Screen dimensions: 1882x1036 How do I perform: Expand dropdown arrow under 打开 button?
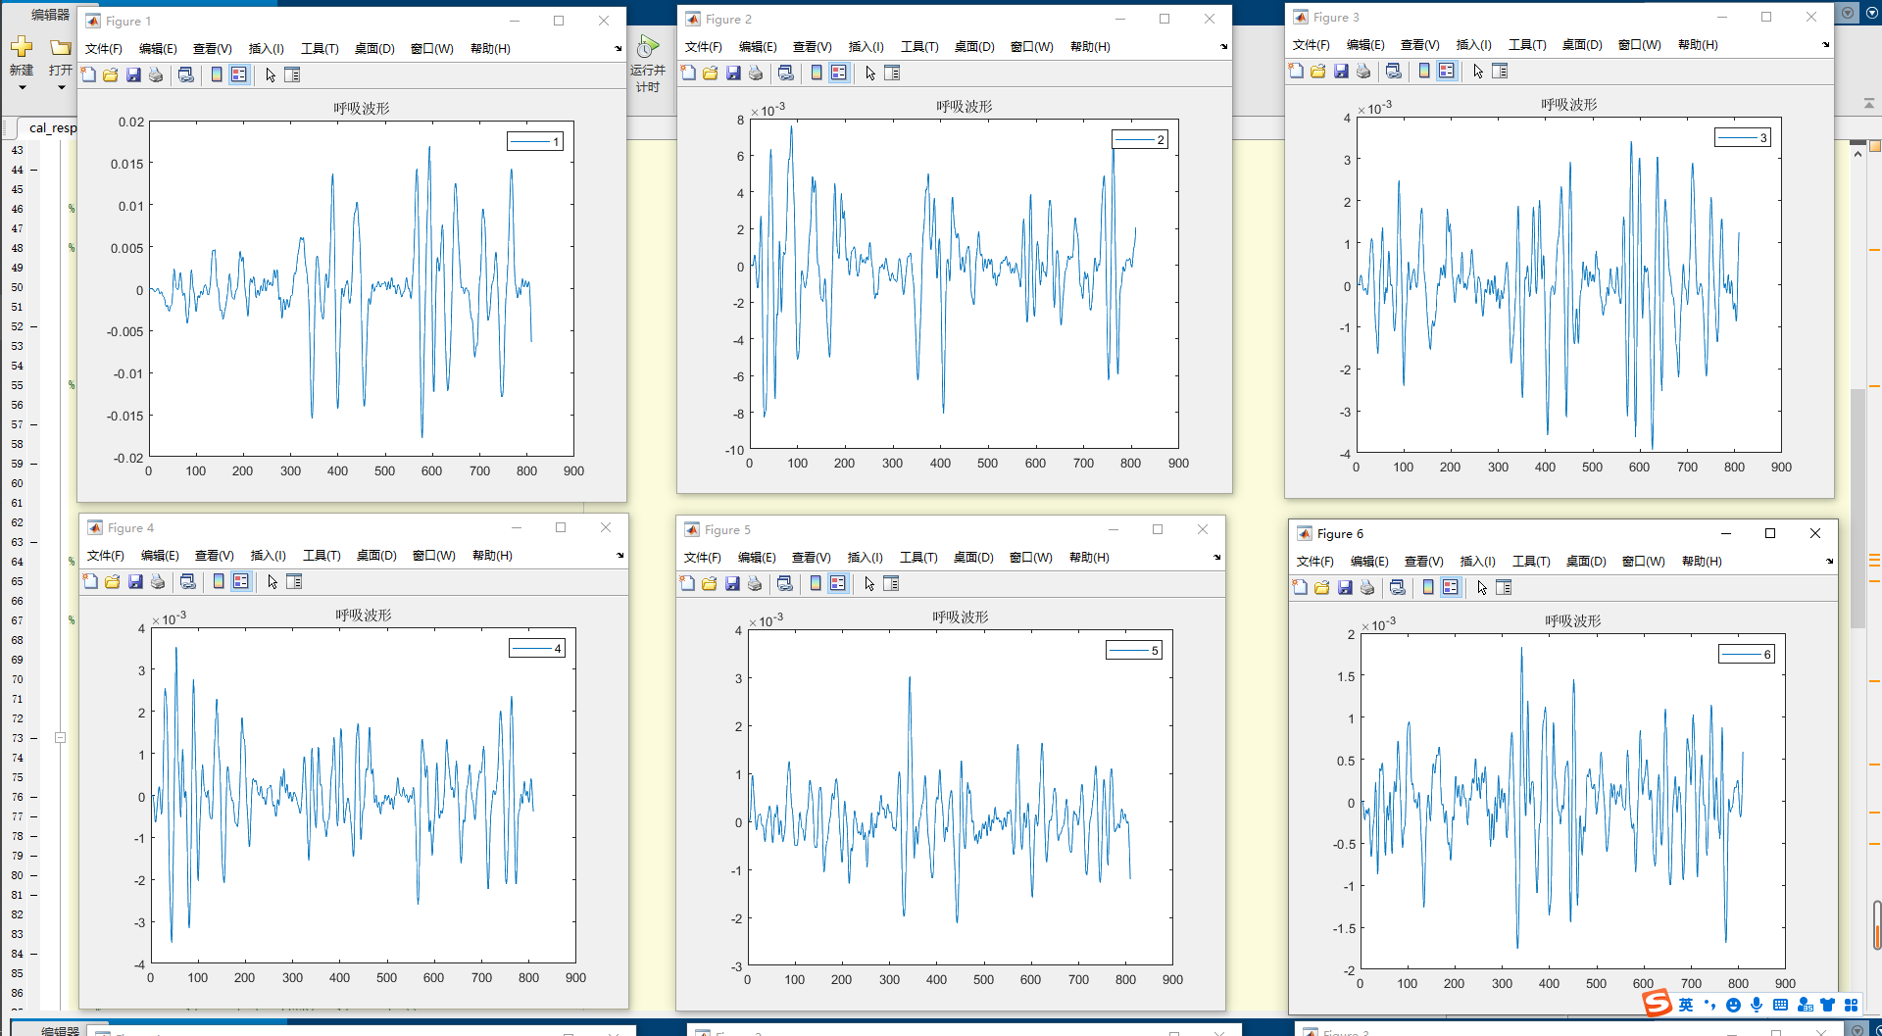click(61, 87)
